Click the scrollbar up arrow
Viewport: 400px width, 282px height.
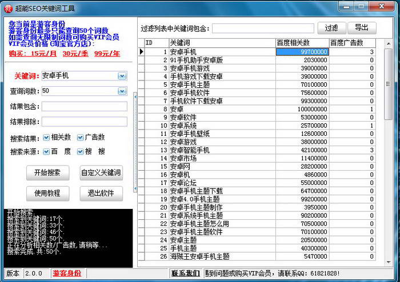(388, 44)
